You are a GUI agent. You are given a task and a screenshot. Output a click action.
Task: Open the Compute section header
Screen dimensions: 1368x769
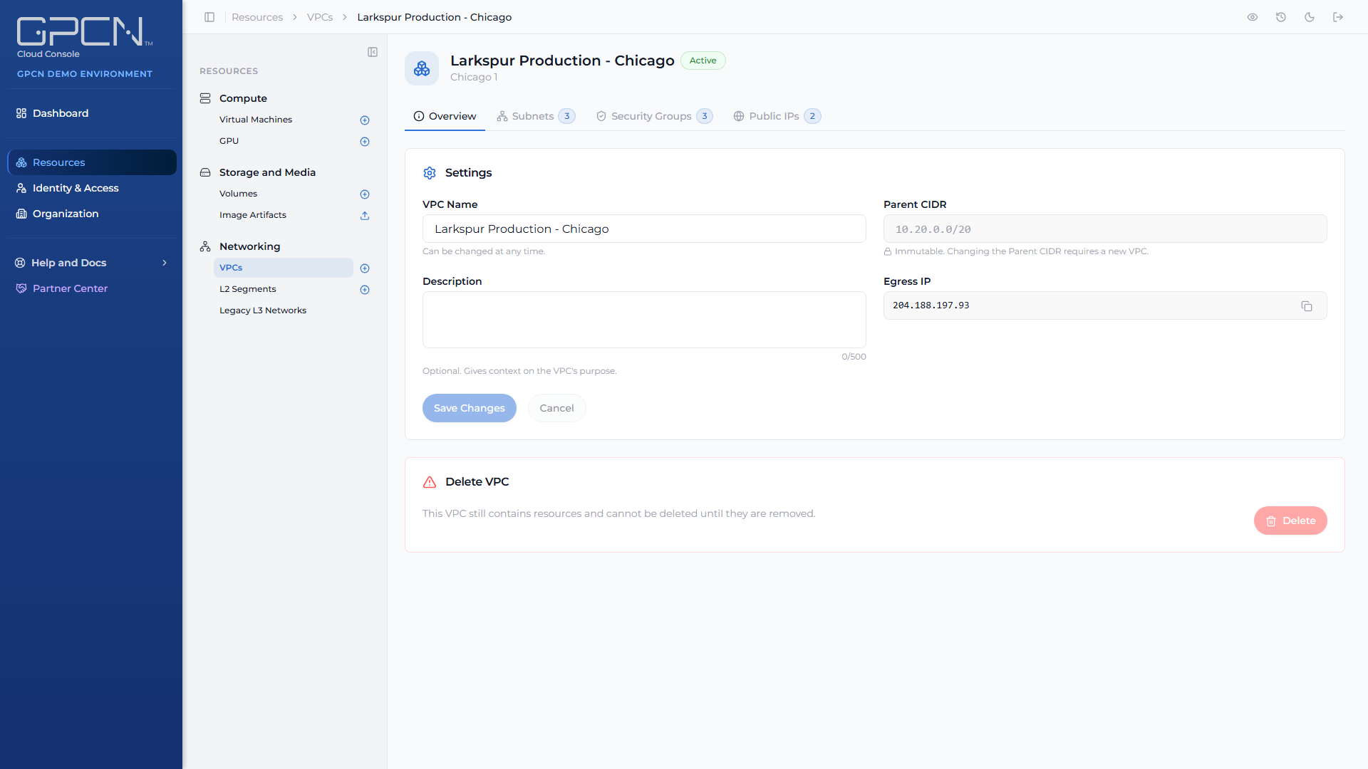243,98
